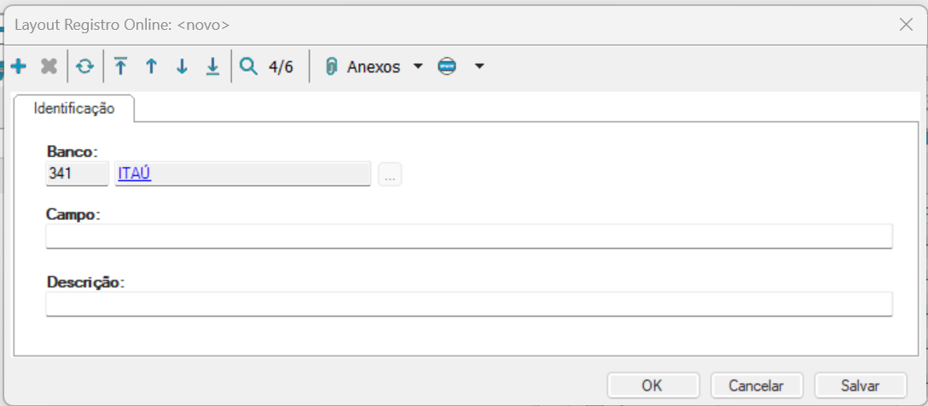928x406 pixels.
Task: Open the bank lookup ellipsis button
Action: [390, 175]
